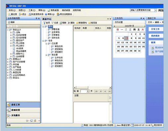168x131 pixels.
Task: Click the 日历设置 button
Action: (x=119, y=22)
